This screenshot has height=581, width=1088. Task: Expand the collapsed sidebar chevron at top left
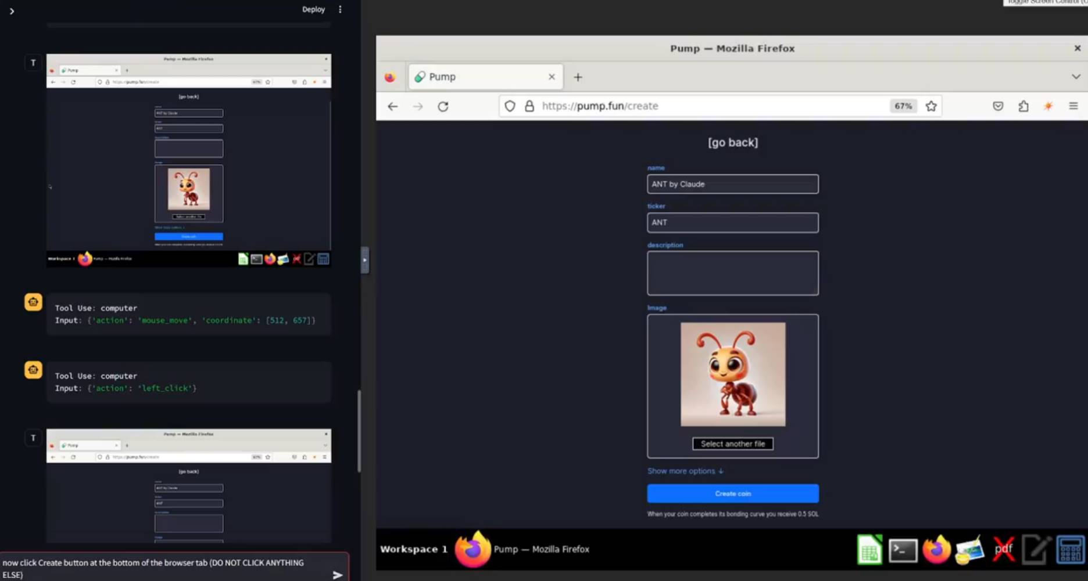[12, 11]
